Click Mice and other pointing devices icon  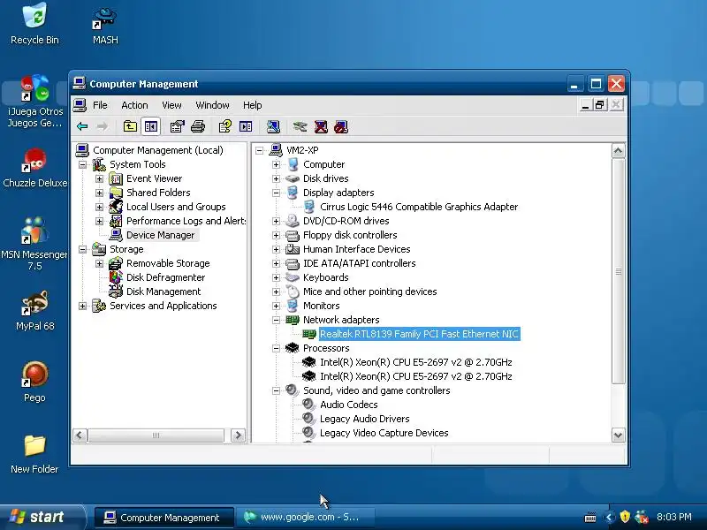(x=293, y=291)
